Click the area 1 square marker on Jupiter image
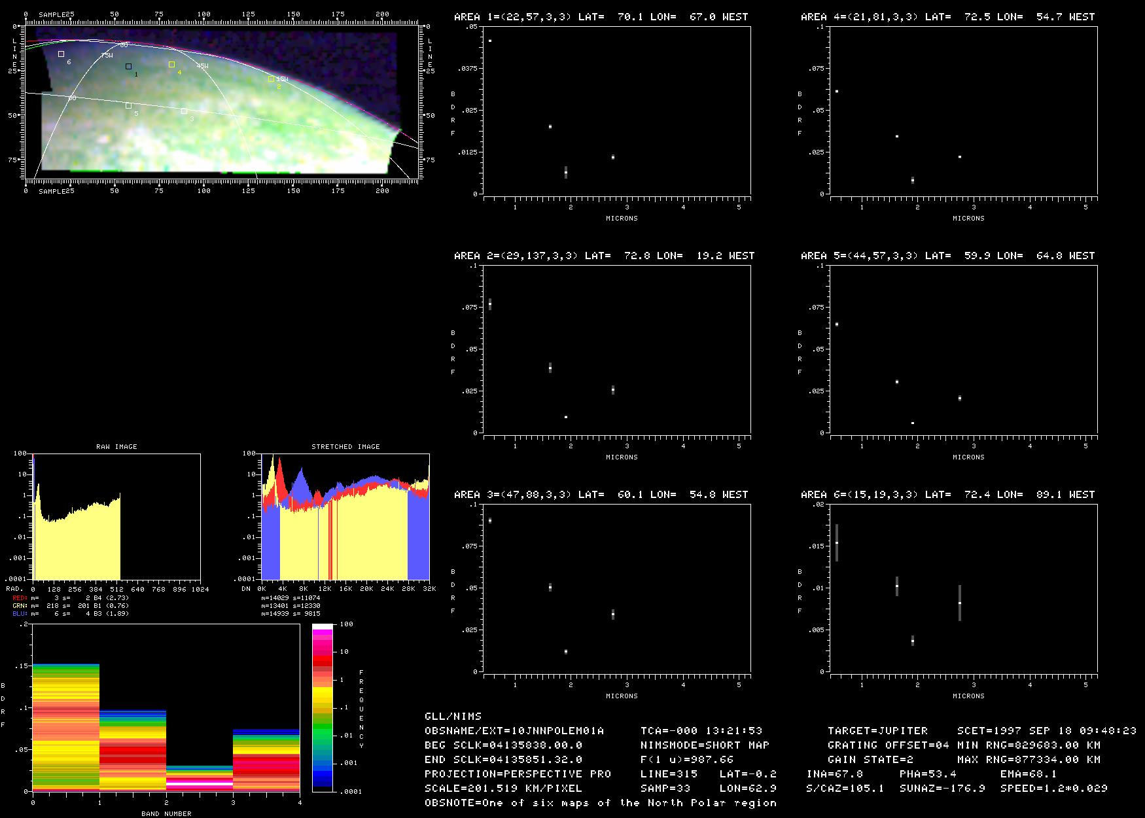 click(x=128, y=66)
